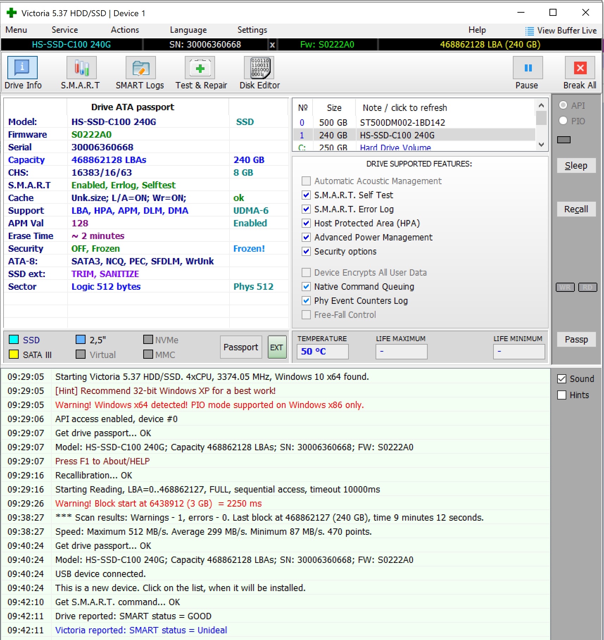Toggle the Sound checkbox
The width and height of the screenshot is (604, 640).
coord(562,379)
